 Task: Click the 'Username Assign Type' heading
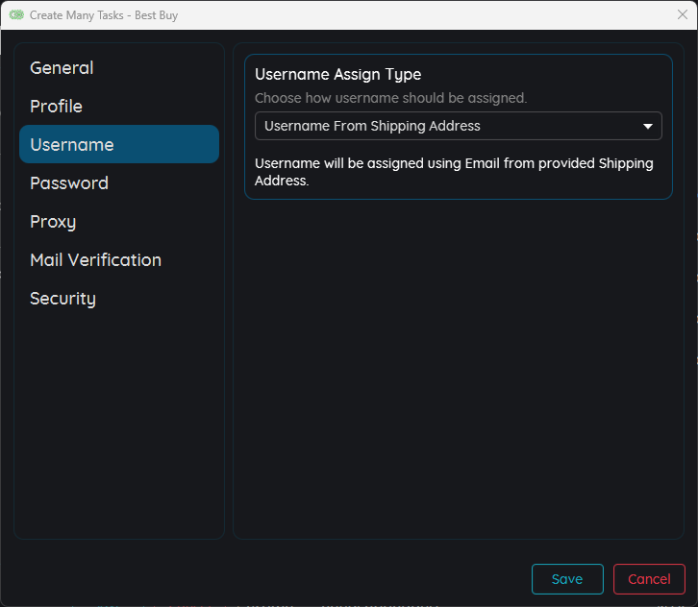[x=337, y=75]
